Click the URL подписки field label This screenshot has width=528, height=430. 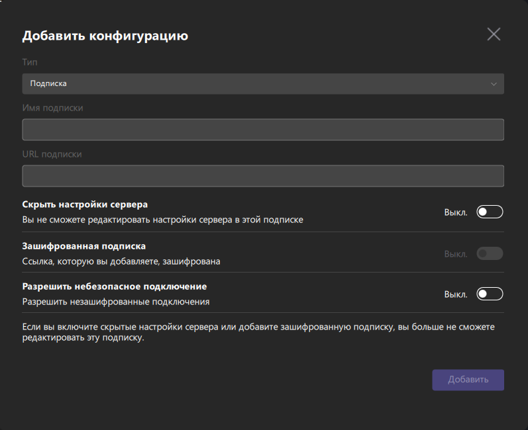click(52, 154)
